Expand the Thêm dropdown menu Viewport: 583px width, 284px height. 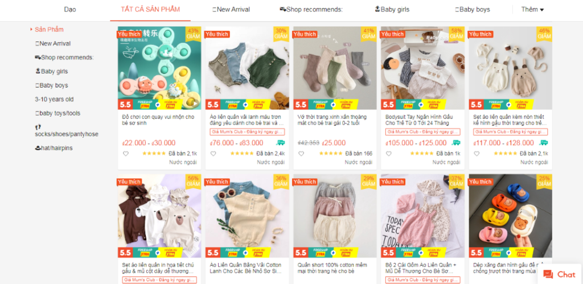[532, 10]
